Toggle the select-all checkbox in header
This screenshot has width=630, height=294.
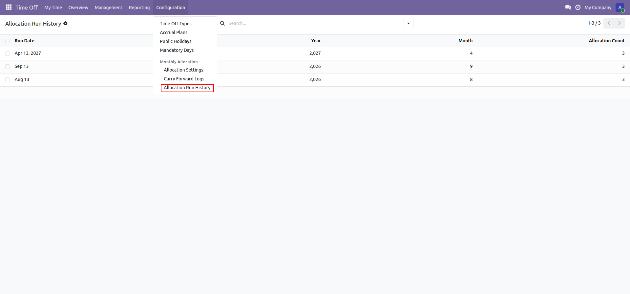point(8,41)
